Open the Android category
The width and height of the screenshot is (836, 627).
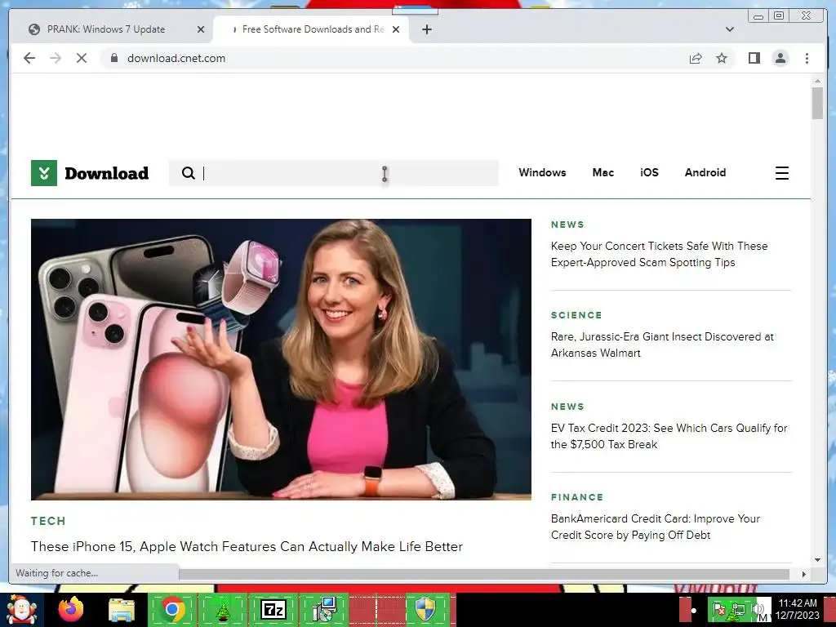pyautogui.click(x=705, y=172)
